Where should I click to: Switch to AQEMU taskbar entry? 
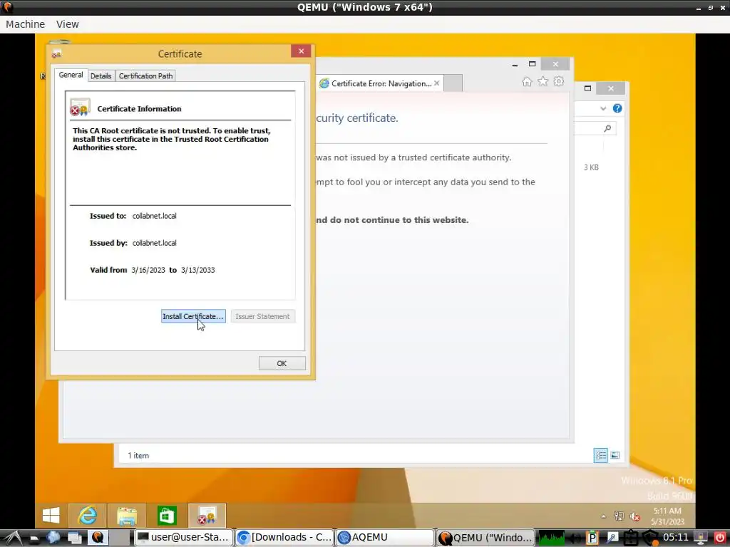tap(384, 537)
